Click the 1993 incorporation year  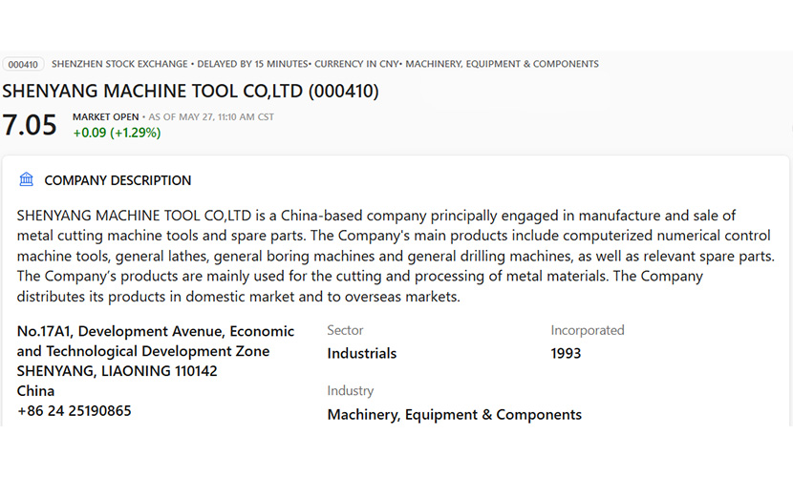click(x=566, y=353)
